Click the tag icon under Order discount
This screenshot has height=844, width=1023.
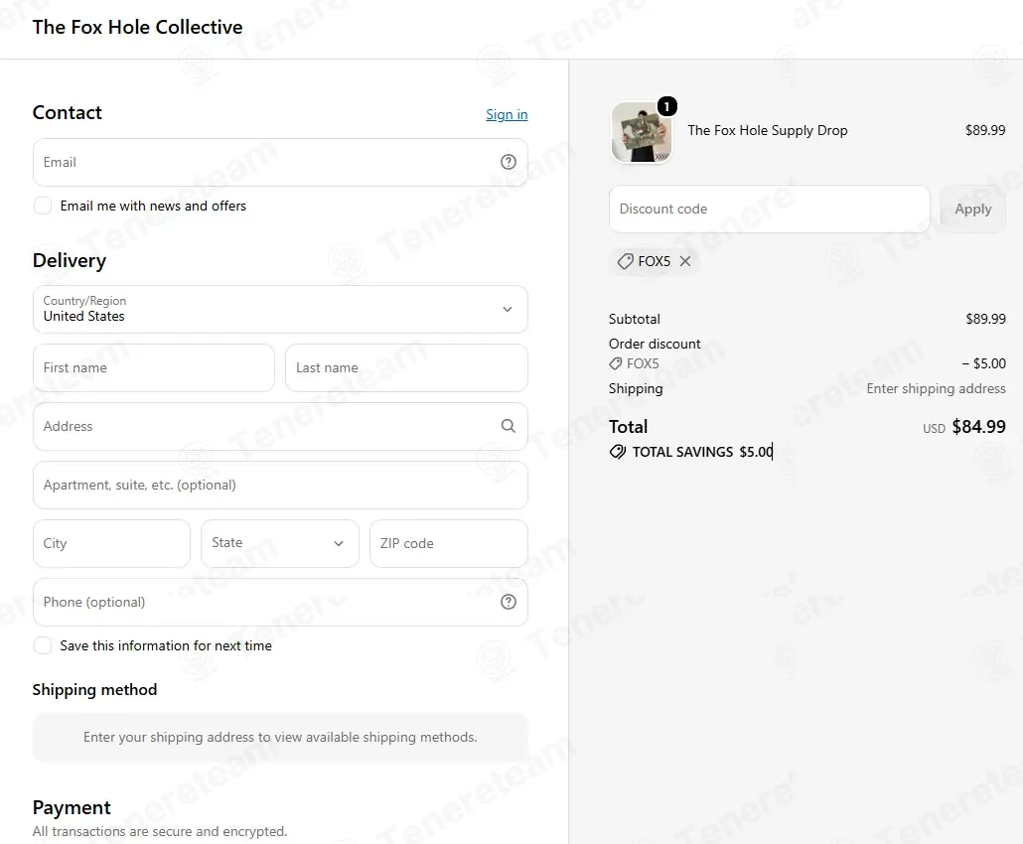point(615,363)
